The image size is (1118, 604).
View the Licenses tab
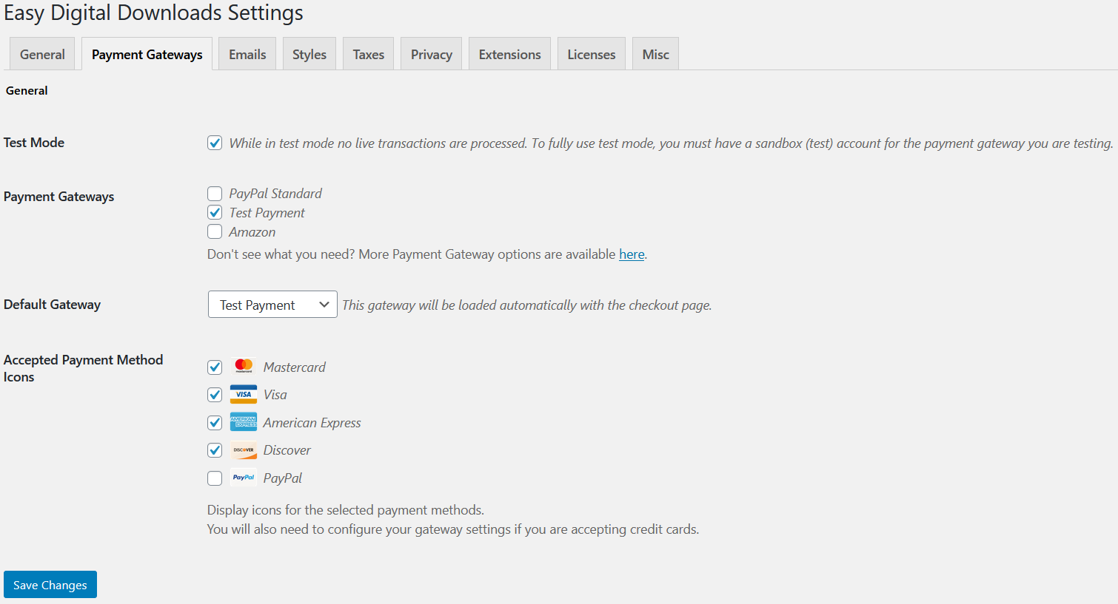tap(592, 54)
